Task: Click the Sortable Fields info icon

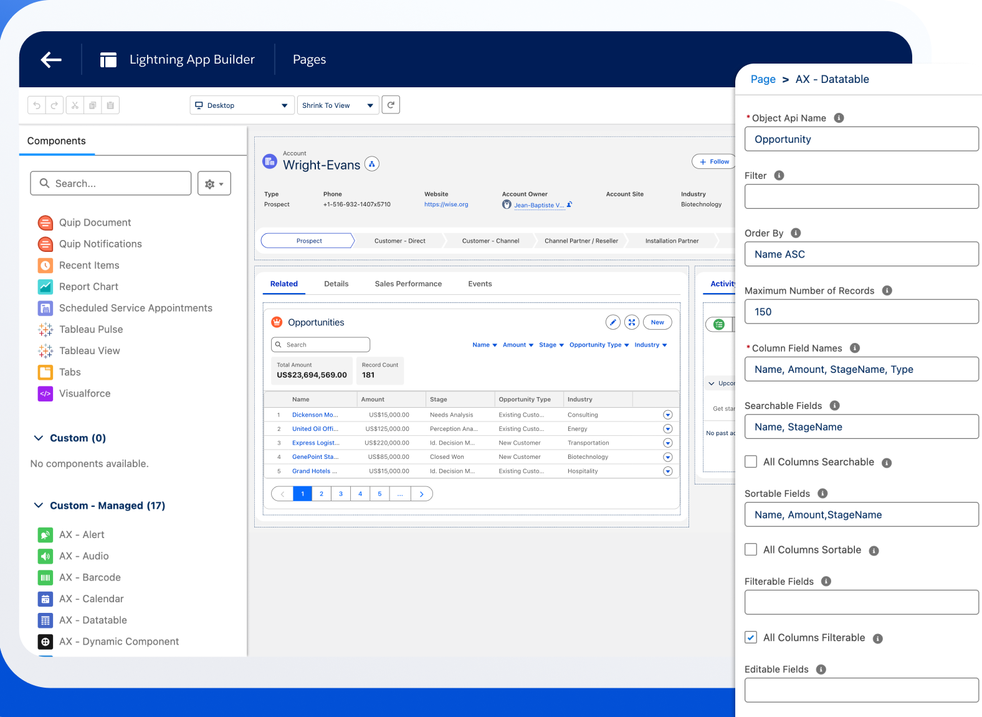Action: click(x=822, y=493)
